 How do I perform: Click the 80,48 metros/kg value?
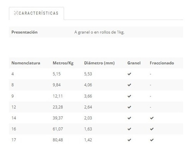coord(58,140)
